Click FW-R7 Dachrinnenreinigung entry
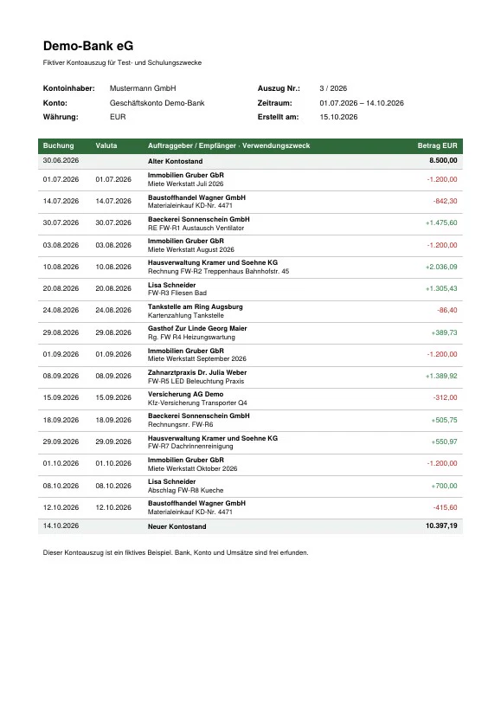 click(x=190, y=446)
